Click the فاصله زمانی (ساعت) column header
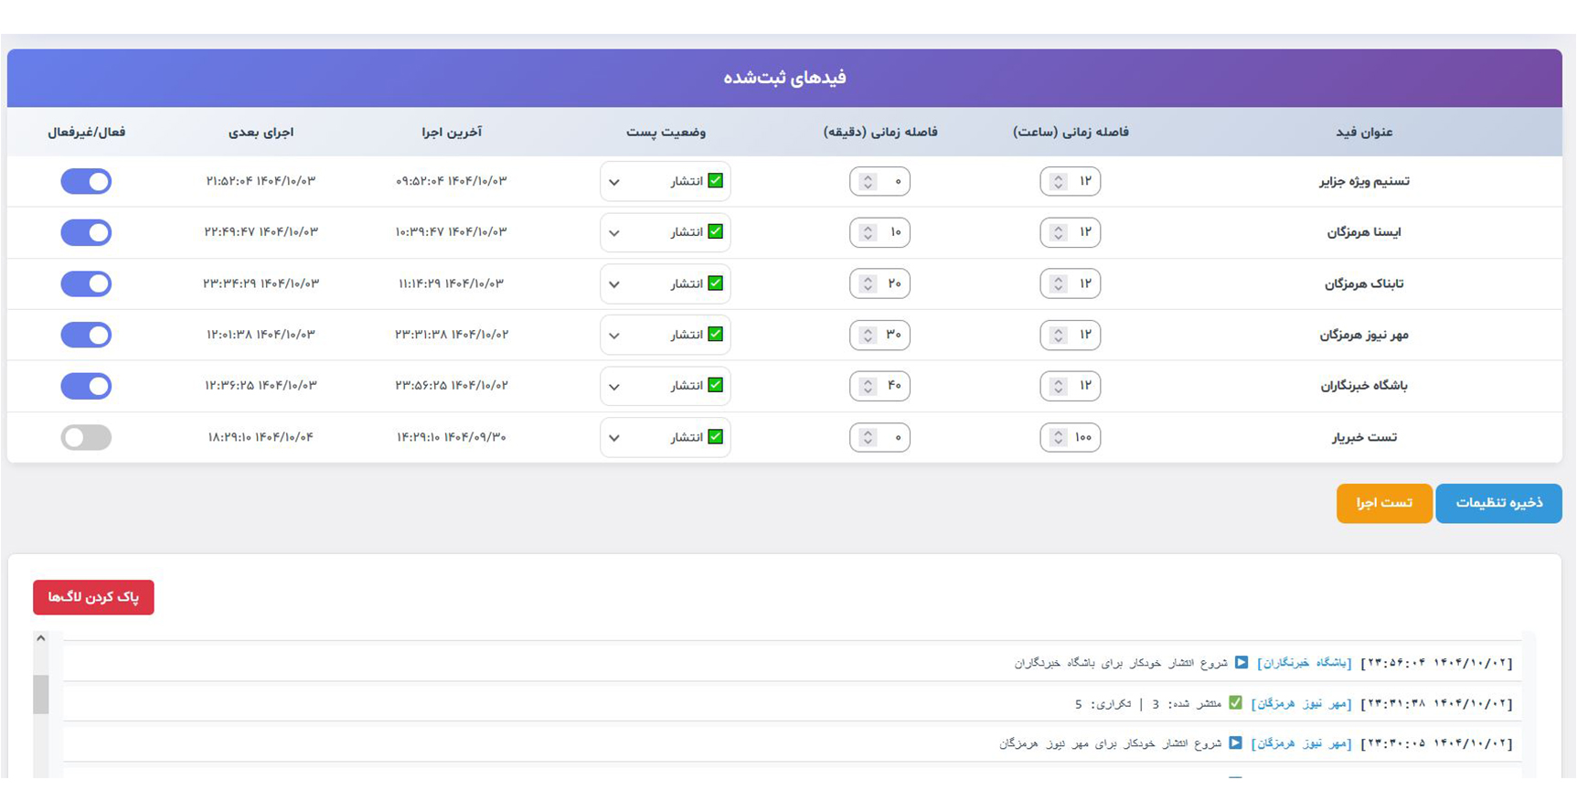Image resolution: width=1577 pixels, height=812 pixels. coord(1071,132)
